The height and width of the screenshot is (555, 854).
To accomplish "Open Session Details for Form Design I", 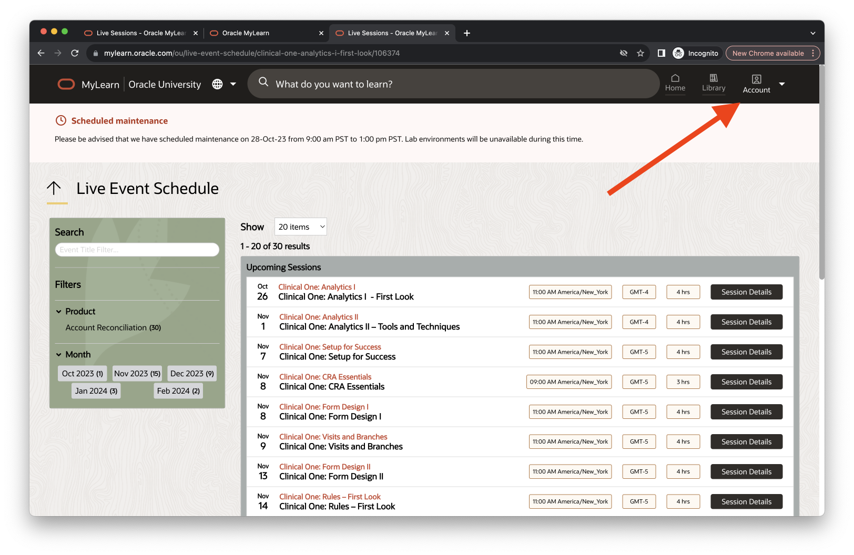I will (746, 412).
